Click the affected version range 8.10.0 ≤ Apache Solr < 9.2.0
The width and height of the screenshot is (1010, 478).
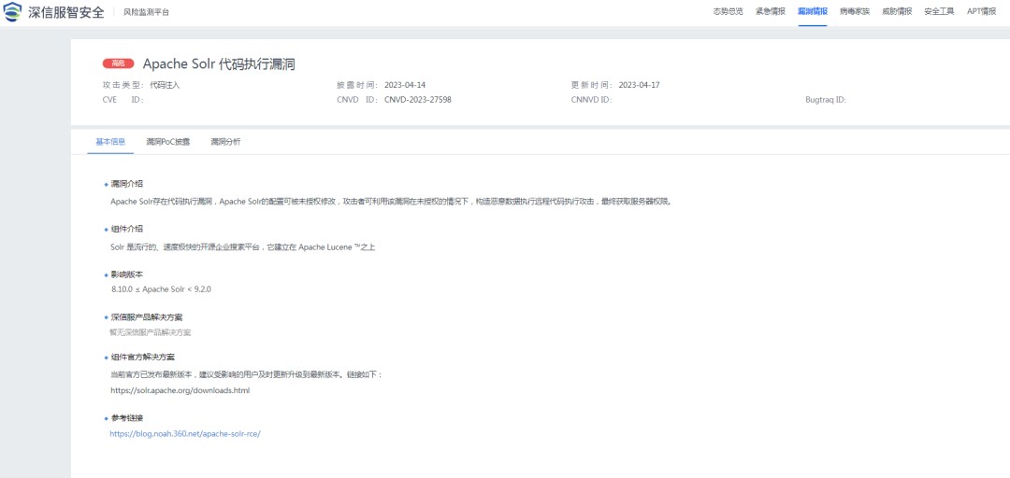tap(161, 289)
